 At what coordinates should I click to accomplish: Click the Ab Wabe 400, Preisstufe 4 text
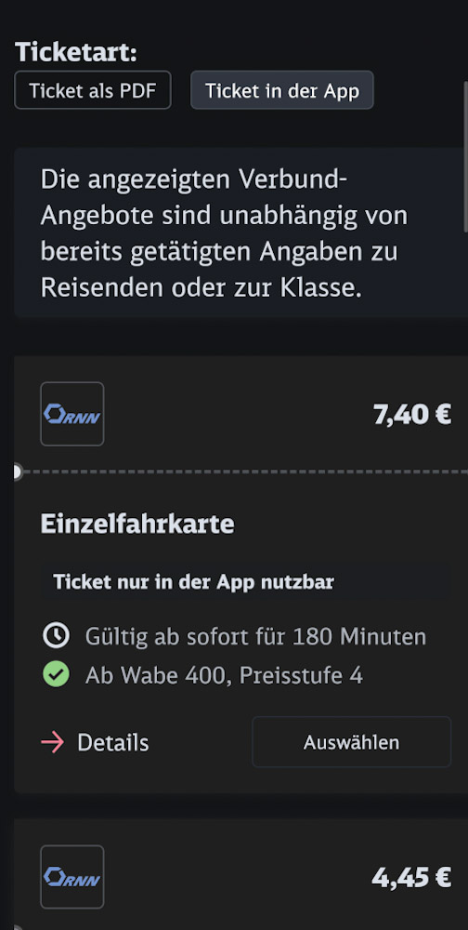click(224, 675)
